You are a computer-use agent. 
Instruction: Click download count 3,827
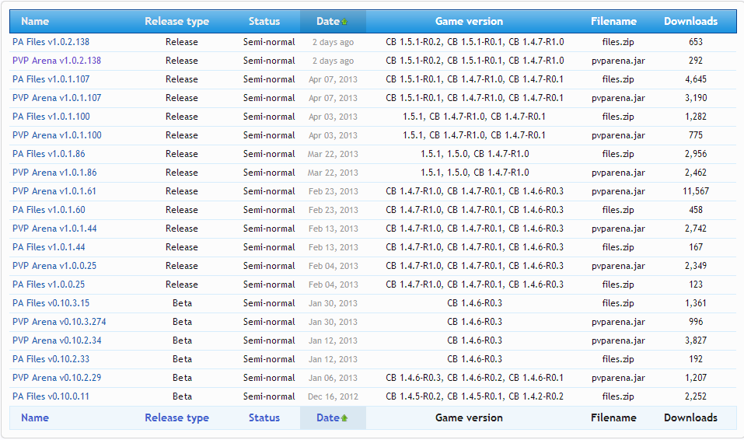pyautogui.click(x=696, y=340)
